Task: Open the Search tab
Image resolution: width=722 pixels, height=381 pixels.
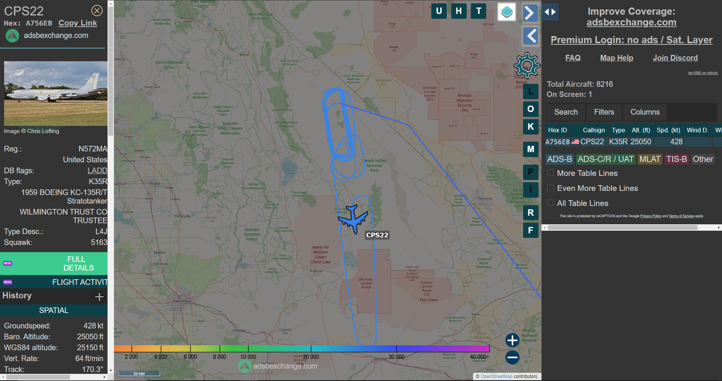Action: click(x=566, y=112)
